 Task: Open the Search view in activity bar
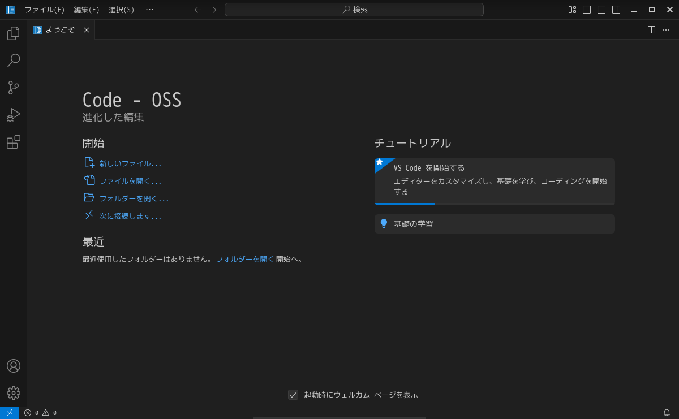tap(14, 61)
